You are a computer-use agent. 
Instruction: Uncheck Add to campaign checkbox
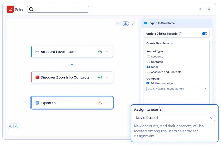[148, 83]
